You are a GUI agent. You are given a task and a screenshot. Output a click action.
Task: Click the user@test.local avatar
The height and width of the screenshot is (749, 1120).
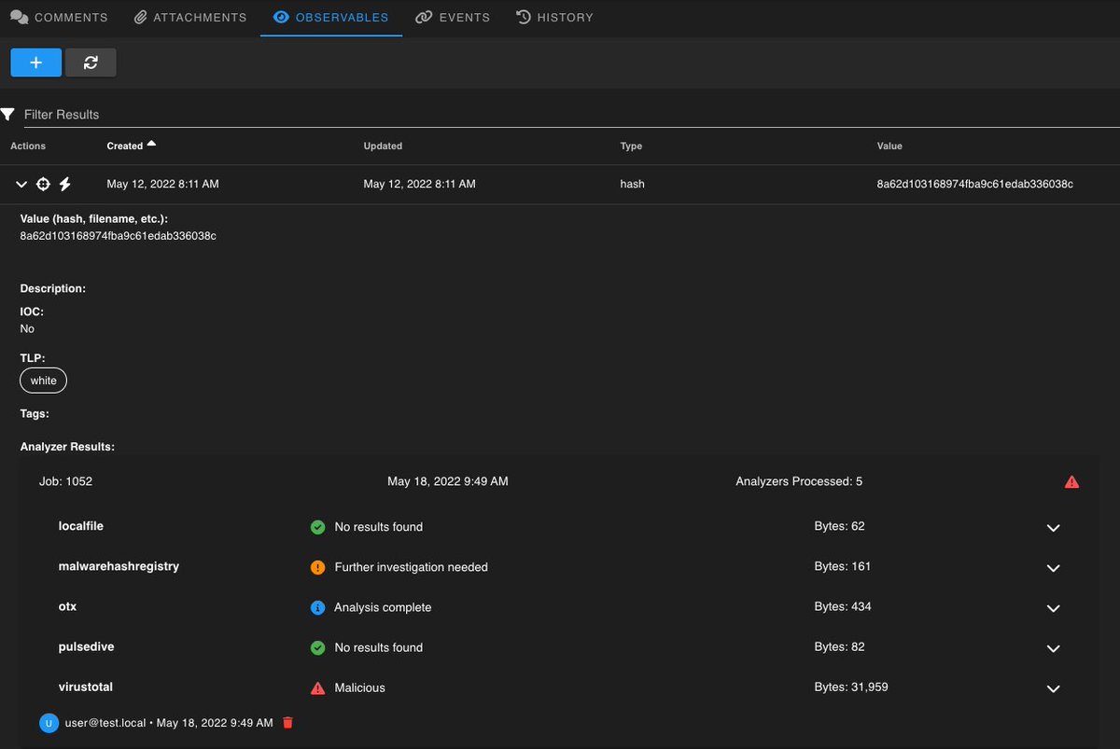(x=49, y=722)
